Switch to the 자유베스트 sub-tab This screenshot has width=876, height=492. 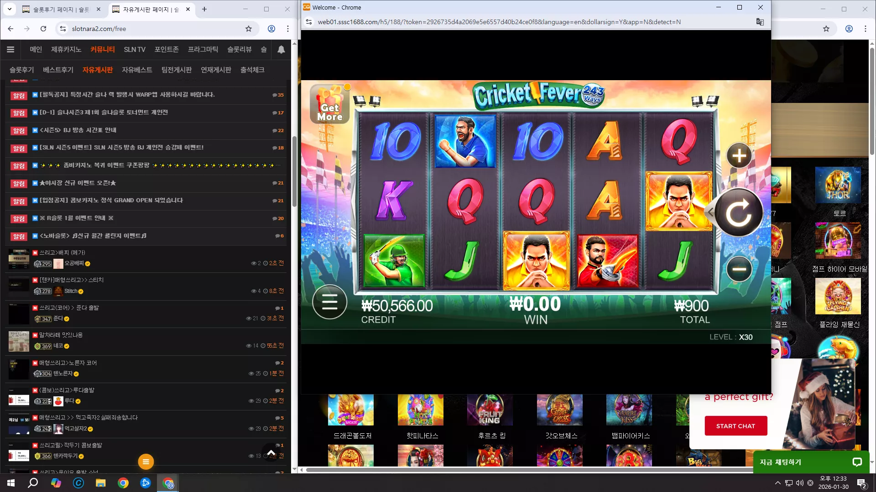point(137,70)
